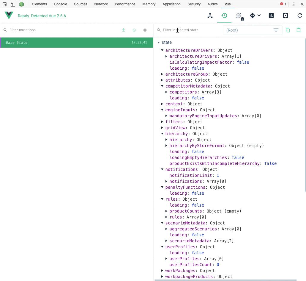306x281 pixels.
Task: Click the Performance bar chart icon
Action: (x=271, y=15)
